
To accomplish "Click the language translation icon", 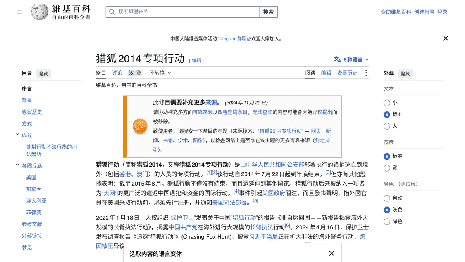I will click(x=338, y=60).
